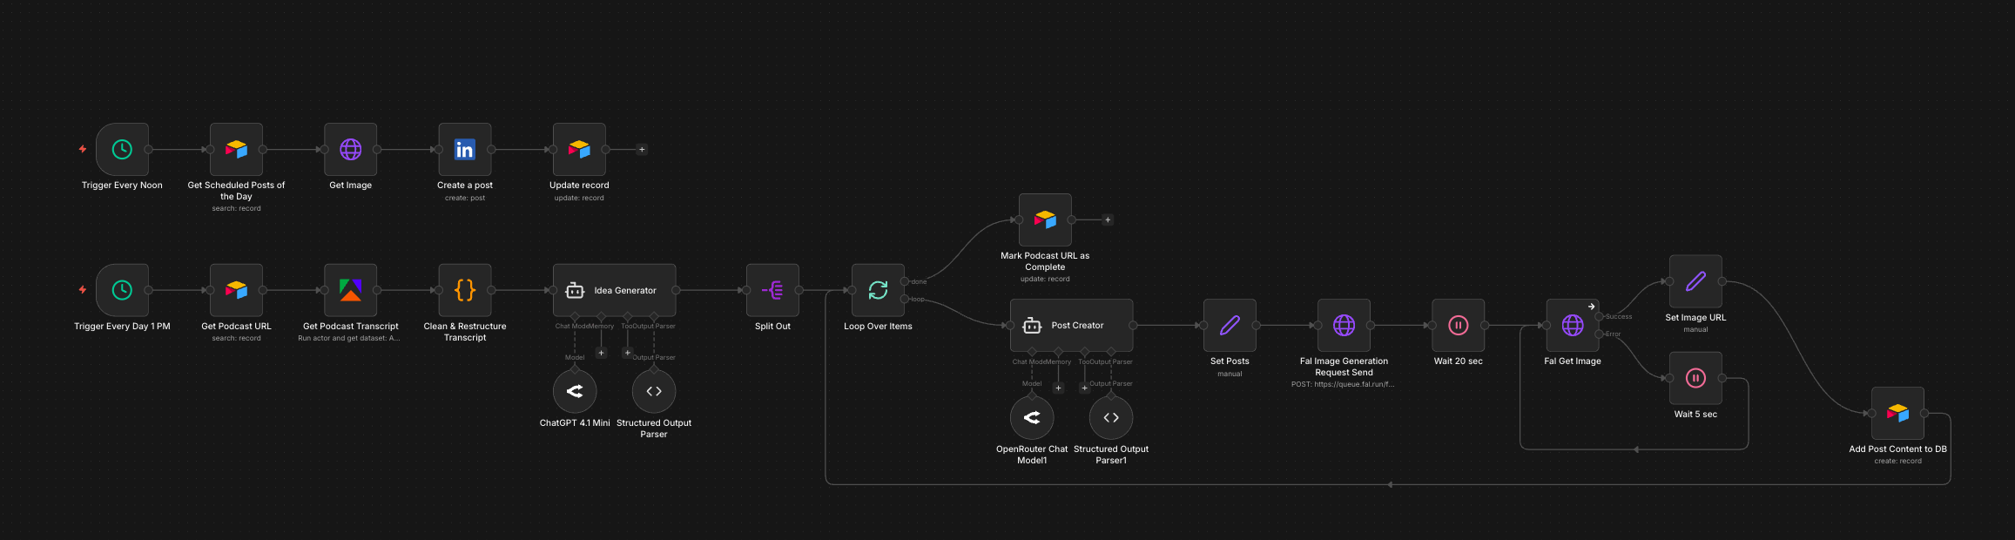Image resolution: width=2015 pixels, height=540 pixels.
Task: Click the Split Out node icon
Action: [772, 290]
